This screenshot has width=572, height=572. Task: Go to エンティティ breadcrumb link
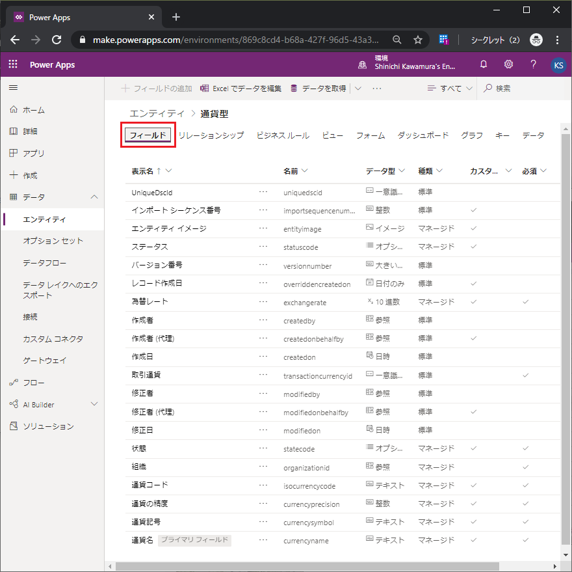[x=157, y=114]
